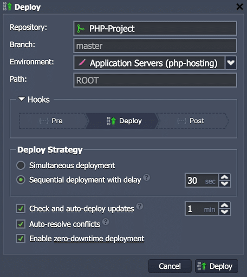Open the zero-downtime deployment link
247x277 pixels.
coord(99,239)
